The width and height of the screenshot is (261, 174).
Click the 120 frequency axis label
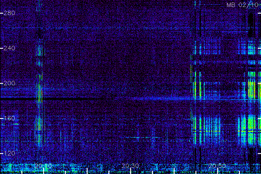click(9, 153)
